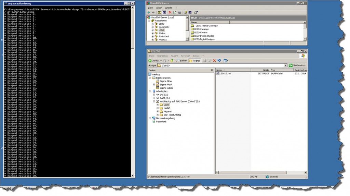The height and width of the screenshot is (196, 350).
Task: Click the up-one-level folder icon in VisualSVN toolbar
Action: coord(160,13)
